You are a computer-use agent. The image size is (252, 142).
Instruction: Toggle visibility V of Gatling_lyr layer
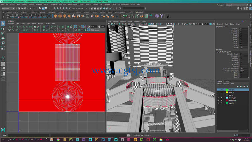(x=218, y=100)
